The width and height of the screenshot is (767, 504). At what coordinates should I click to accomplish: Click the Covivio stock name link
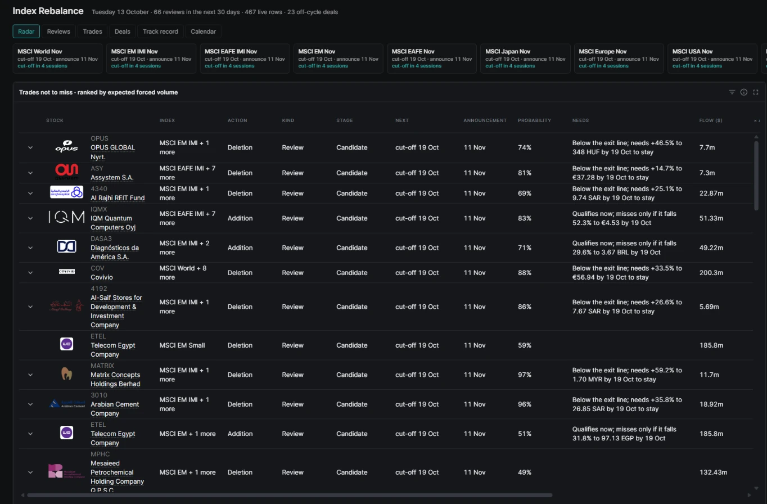(x=102, y=277)
